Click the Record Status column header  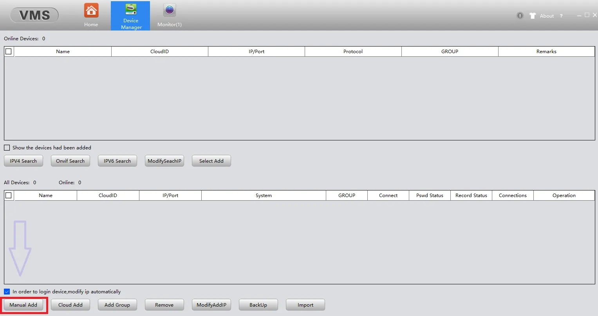pos(471,196)
